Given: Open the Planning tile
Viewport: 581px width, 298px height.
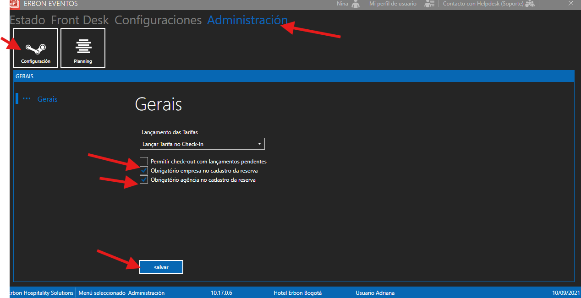Looking at the screenshot, I should [83, 48].
